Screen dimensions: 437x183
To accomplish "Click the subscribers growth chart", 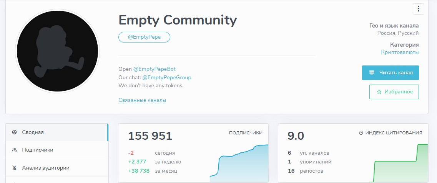I will point(239,163).
